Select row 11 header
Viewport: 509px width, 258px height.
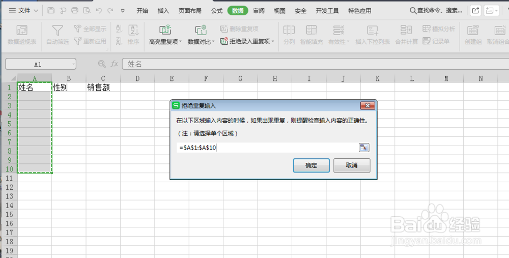coord(9,178)
